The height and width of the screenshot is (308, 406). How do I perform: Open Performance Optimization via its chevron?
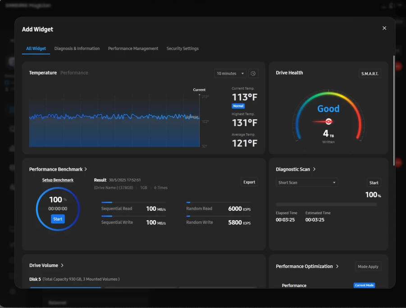(337, 267)
